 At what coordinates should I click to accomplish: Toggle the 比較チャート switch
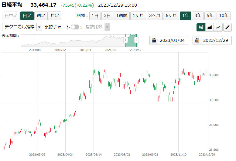point(75,27)
